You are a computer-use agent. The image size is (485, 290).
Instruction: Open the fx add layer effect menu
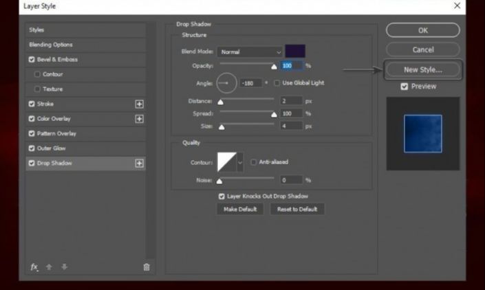[34, 267]
